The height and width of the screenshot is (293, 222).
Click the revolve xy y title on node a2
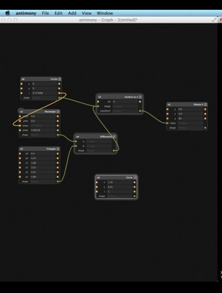click(x=131, y=97)
